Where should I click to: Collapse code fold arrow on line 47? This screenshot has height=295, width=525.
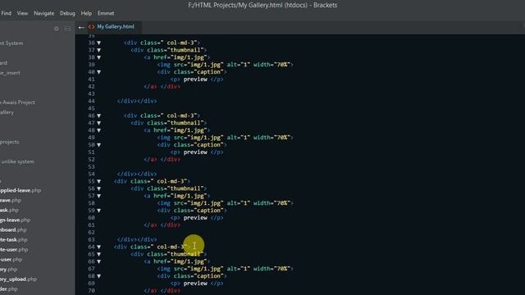pos(98,123)
